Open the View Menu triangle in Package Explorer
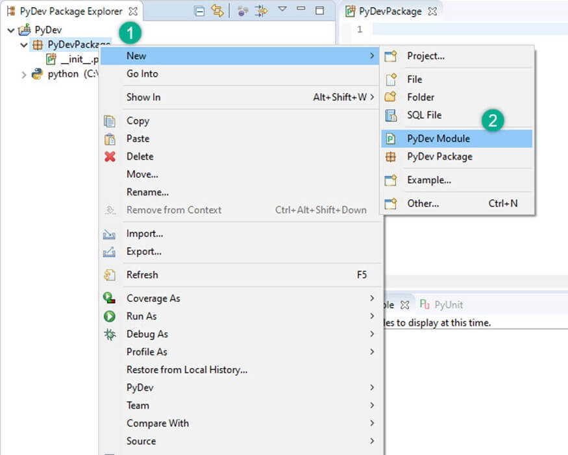The height and width of the screenshot is (455, 568). 282,10
